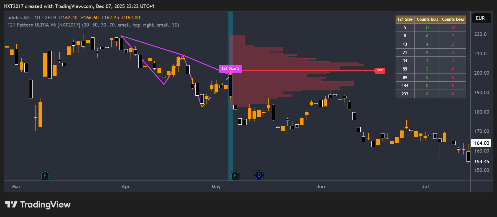497x217 pixels.
Task: Click the 'Counts bull' table header
Action: coord(427,19)
